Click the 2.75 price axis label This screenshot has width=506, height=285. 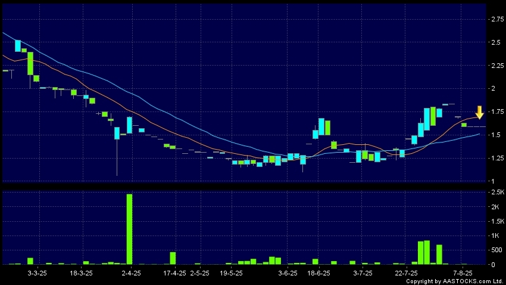coord(497,20)
